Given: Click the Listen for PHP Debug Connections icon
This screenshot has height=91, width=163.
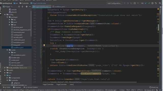Looking at the screenshot, I should coord(135,3).
